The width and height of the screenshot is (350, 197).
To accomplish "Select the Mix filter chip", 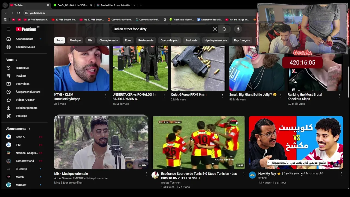I will tap(90, 40).
